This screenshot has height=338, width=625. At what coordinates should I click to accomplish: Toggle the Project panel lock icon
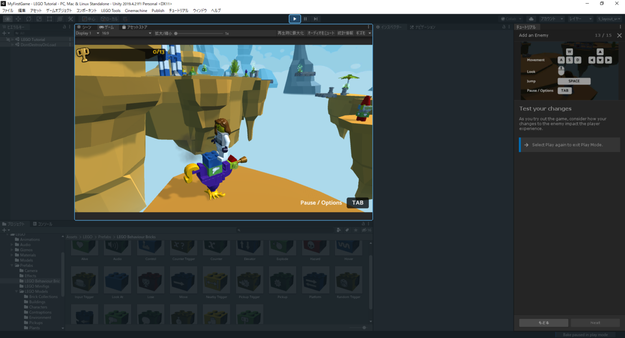point(363,224)
